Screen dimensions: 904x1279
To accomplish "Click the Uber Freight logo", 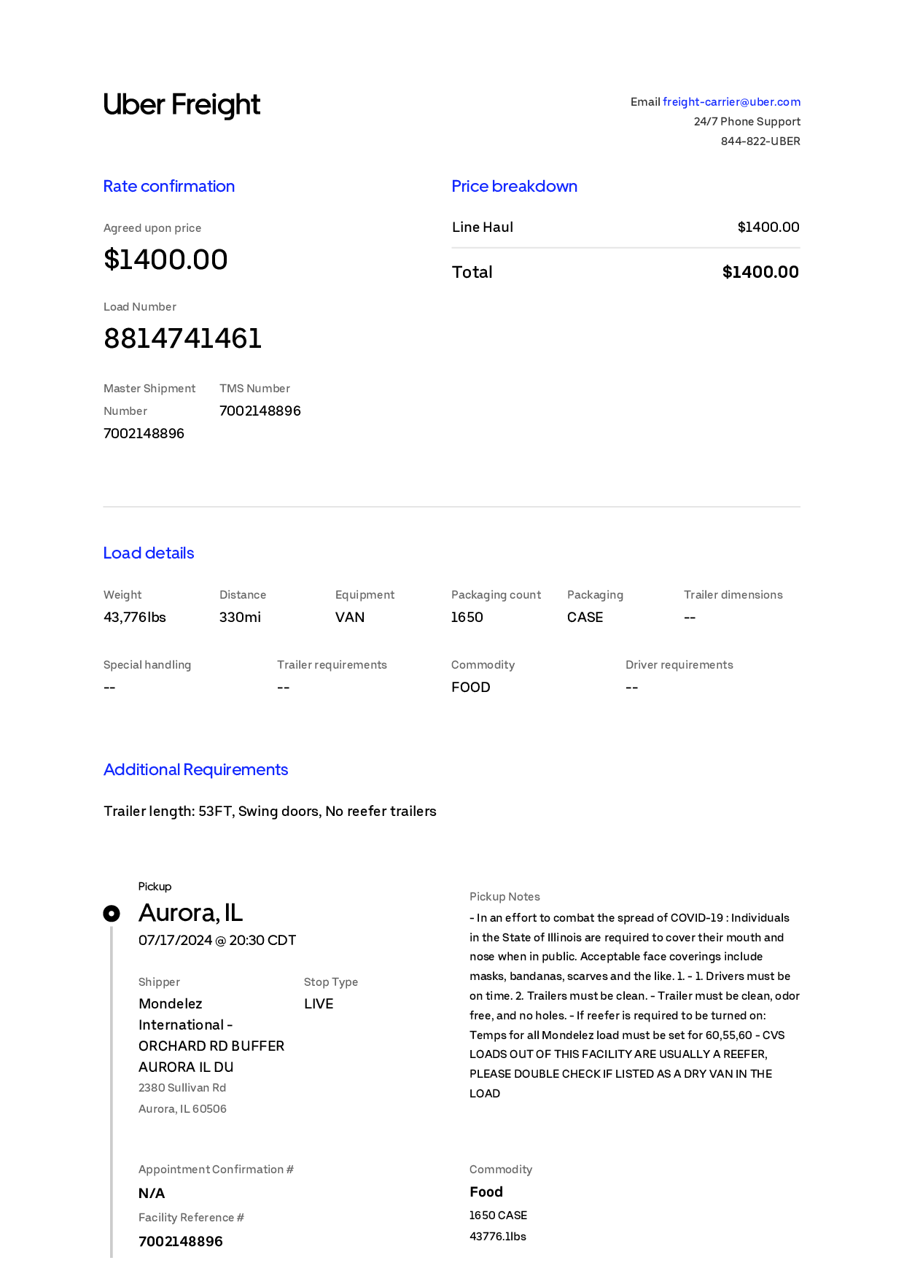I will tap(182, 105).
